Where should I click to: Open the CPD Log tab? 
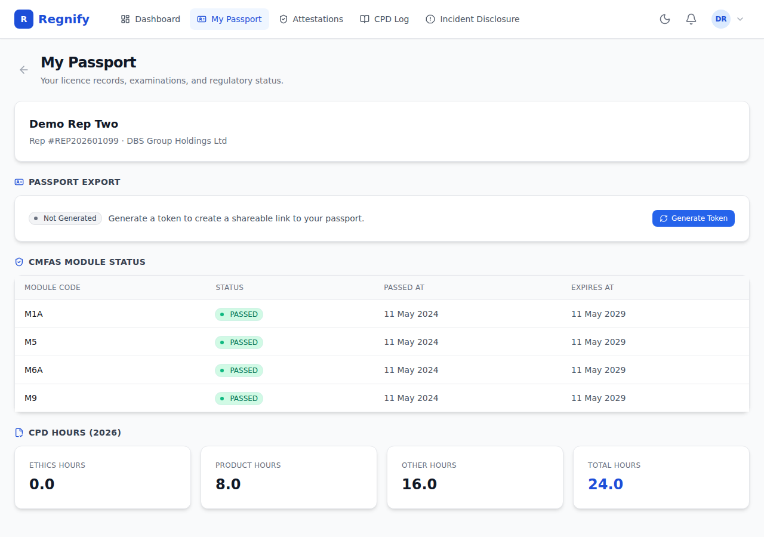[384, 19]
